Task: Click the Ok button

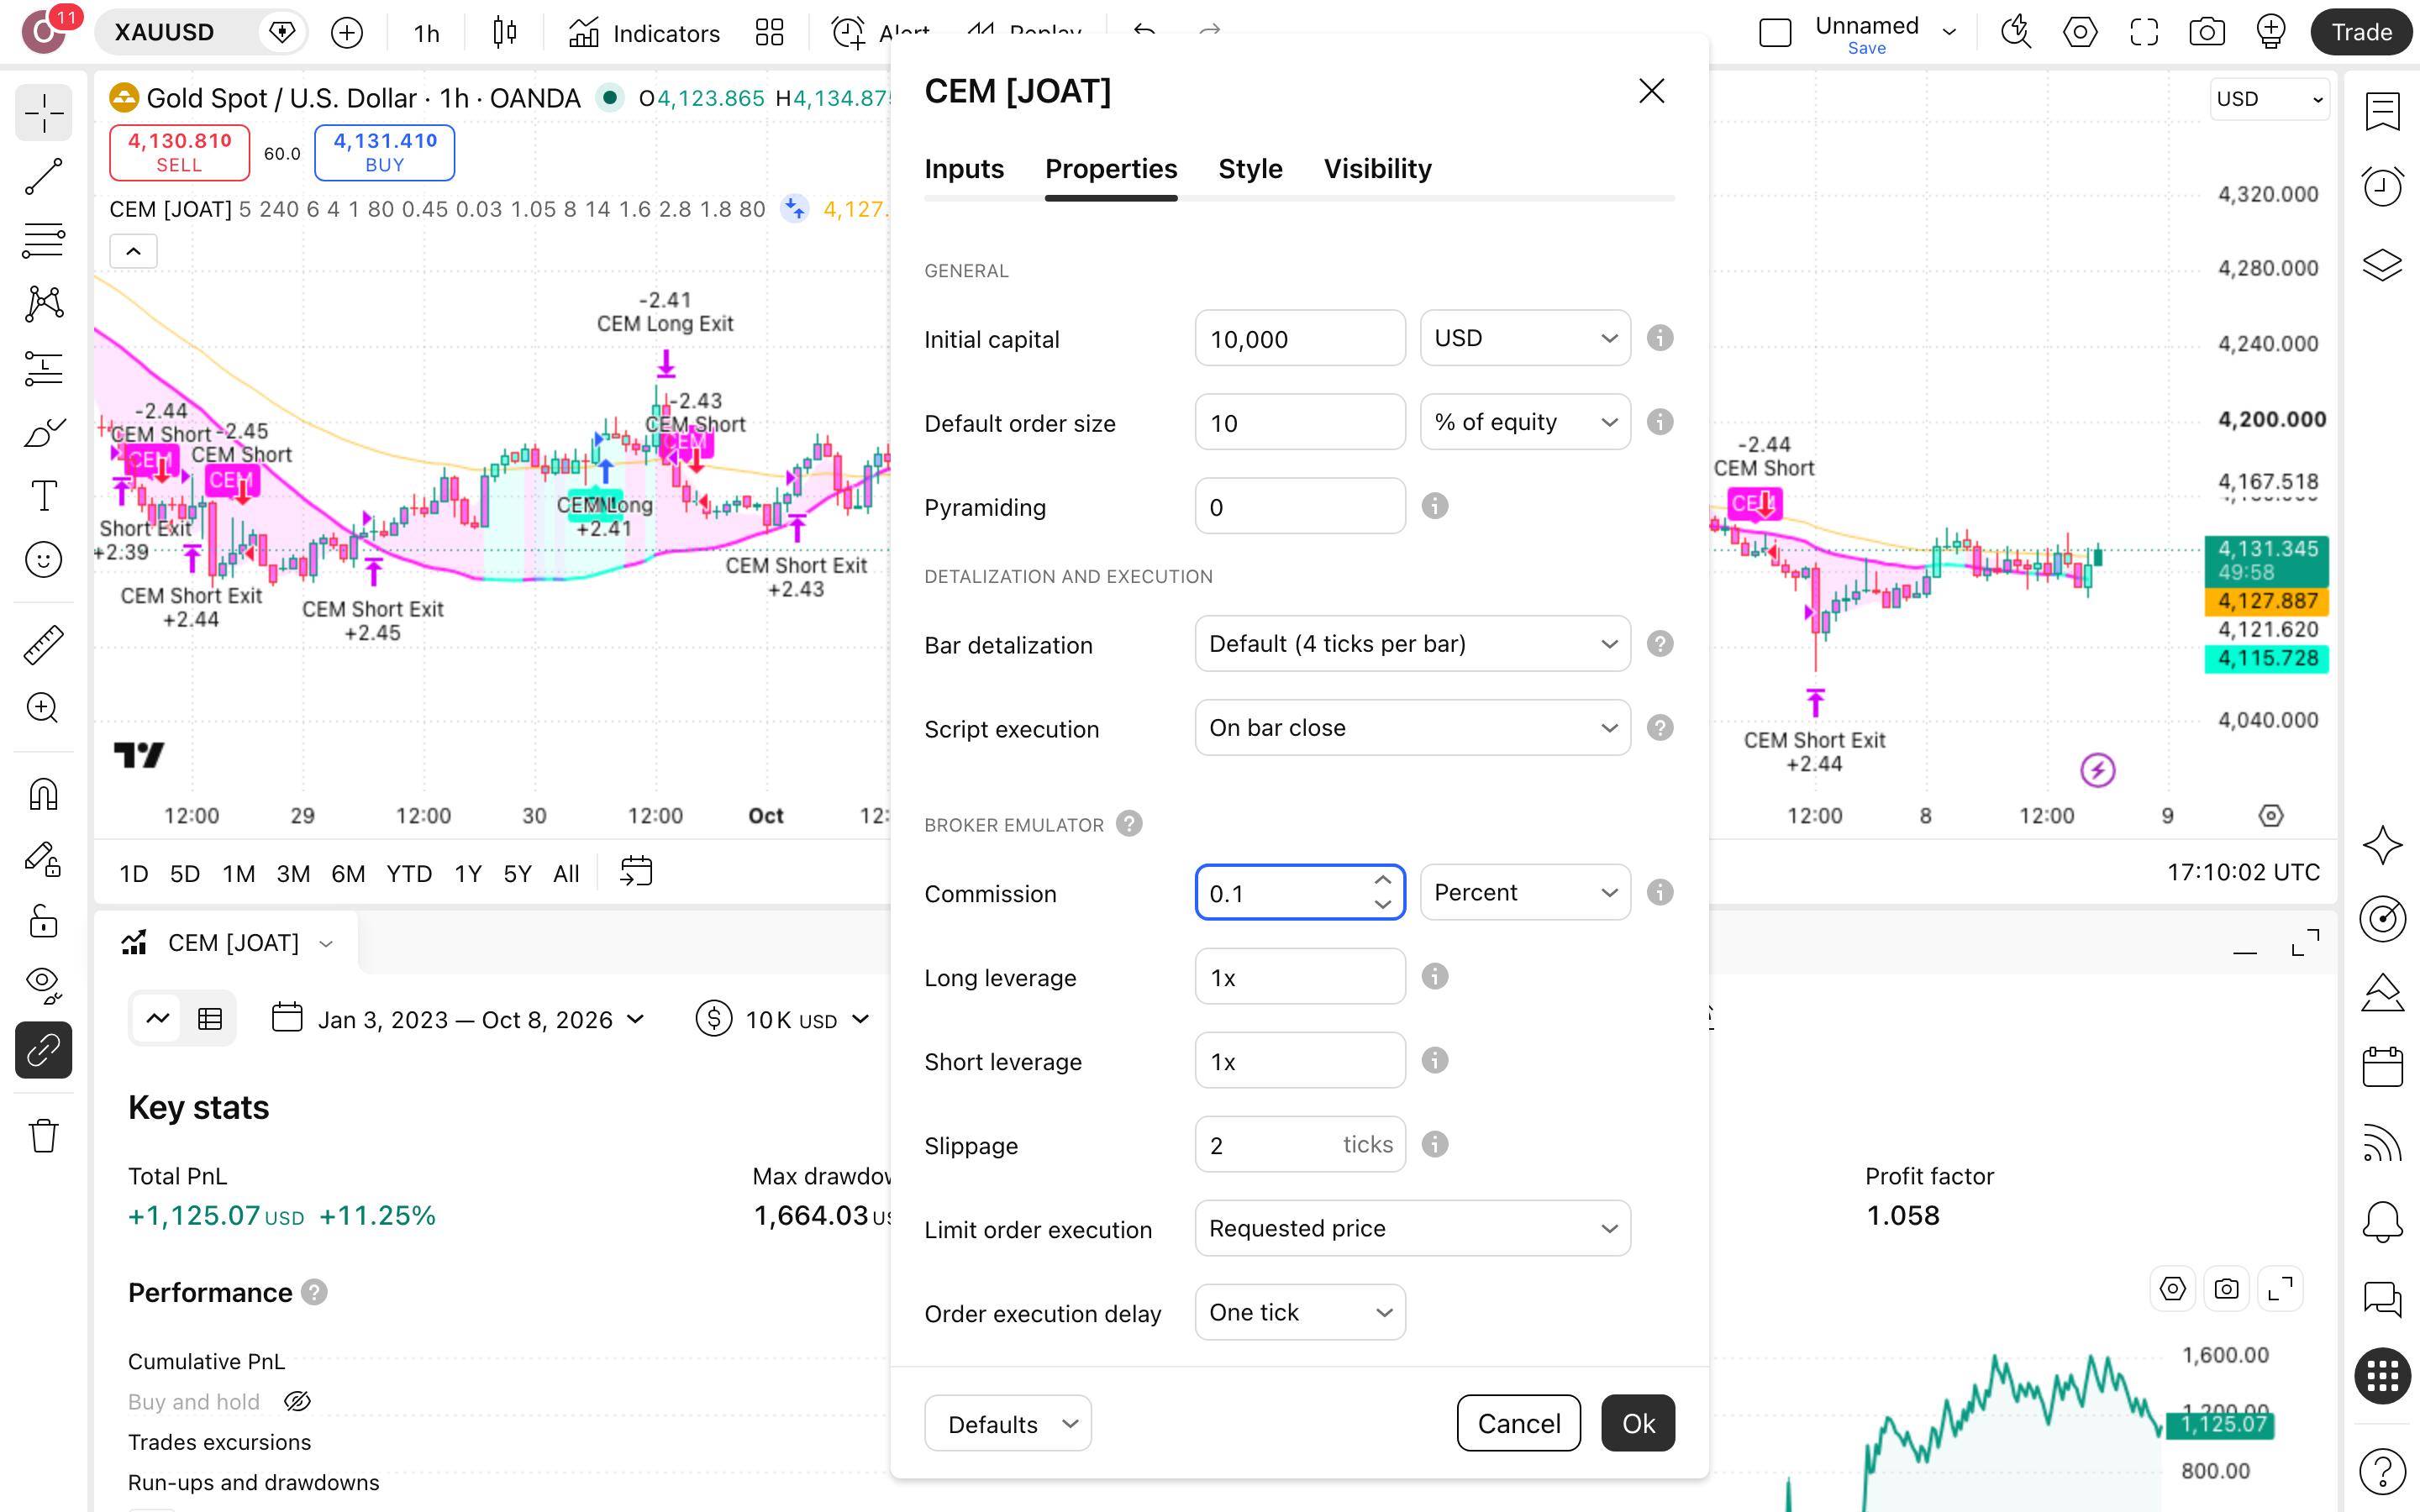Action: tap(1638, 1423)
